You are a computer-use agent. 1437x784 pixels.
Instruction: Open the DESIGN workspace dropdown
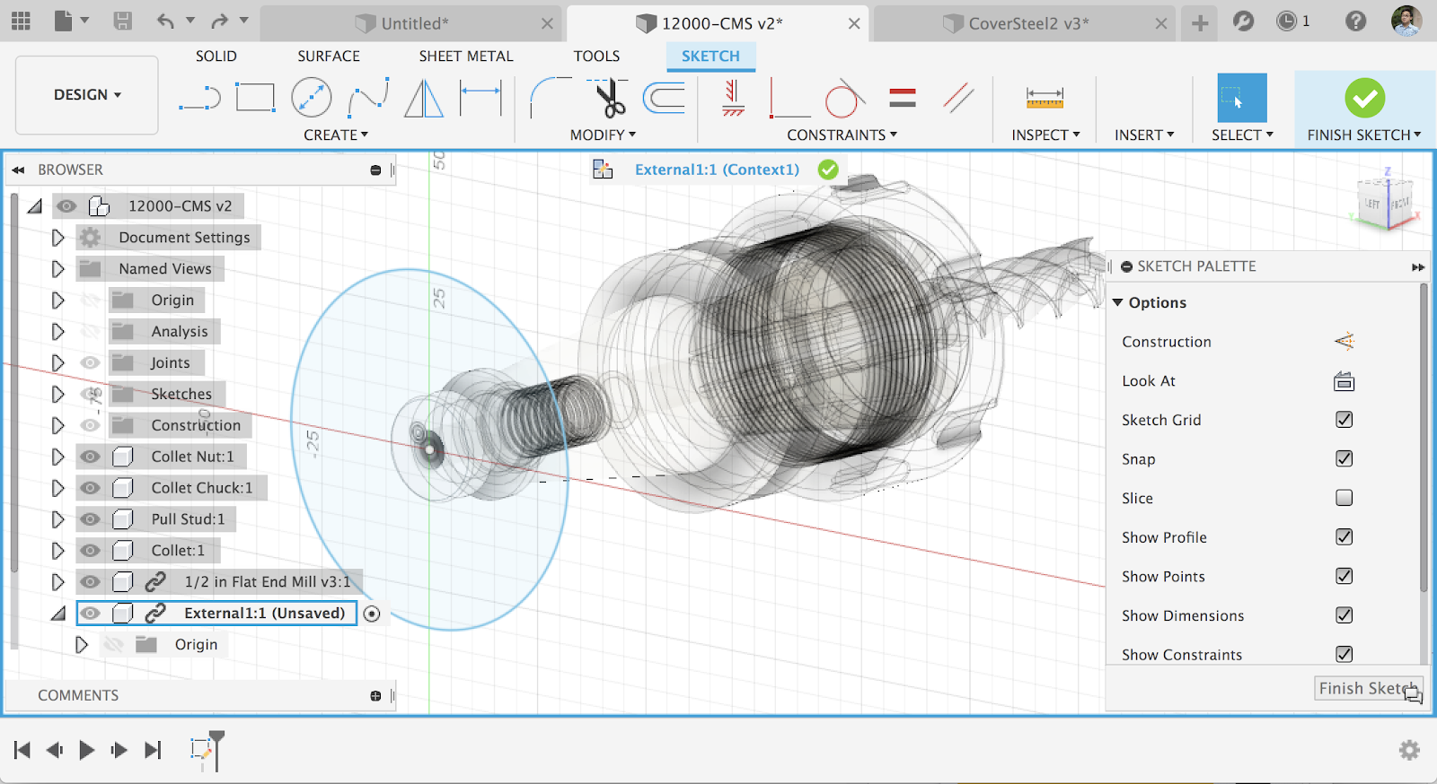87,95
